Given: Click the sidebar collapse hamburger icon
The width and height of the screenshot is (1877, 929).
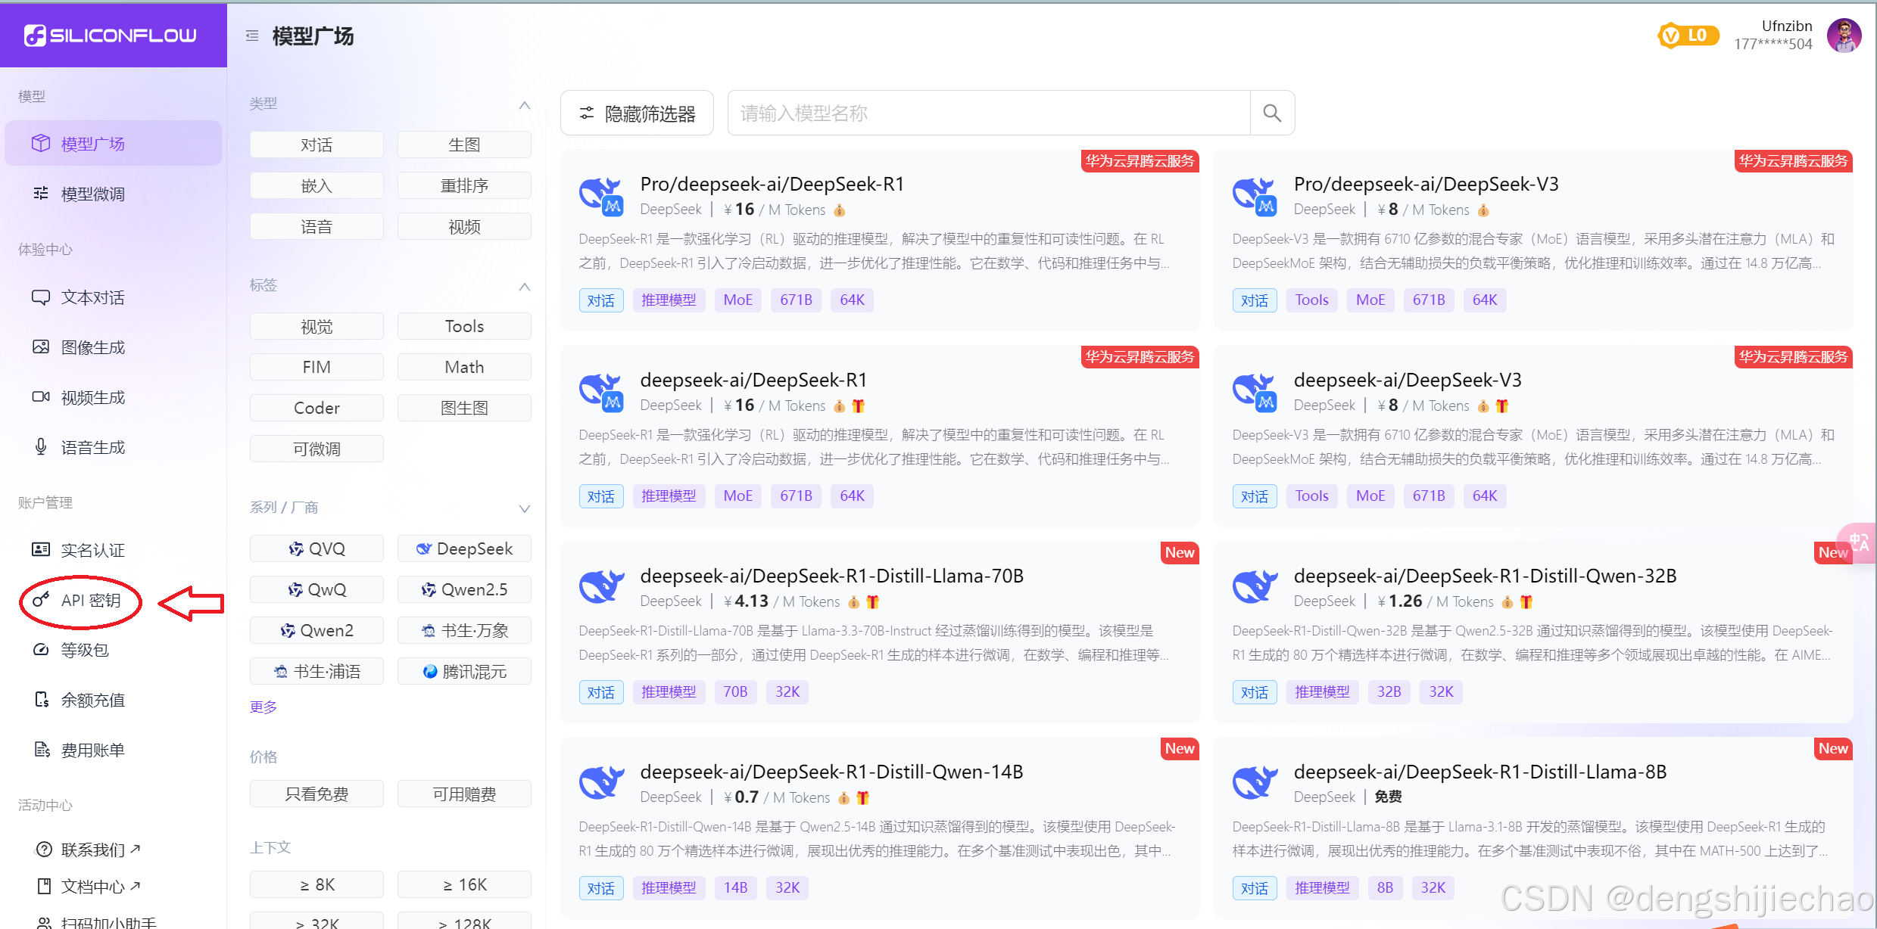Looking at the screenshot, I should 252,36.
